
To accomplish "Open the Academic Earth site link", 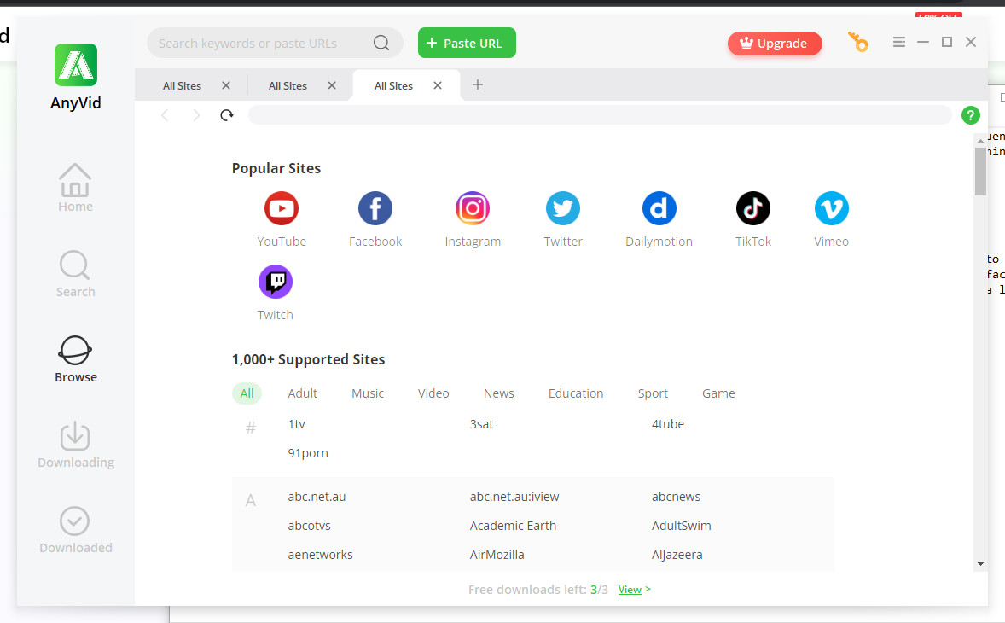I will click(513, 526).
